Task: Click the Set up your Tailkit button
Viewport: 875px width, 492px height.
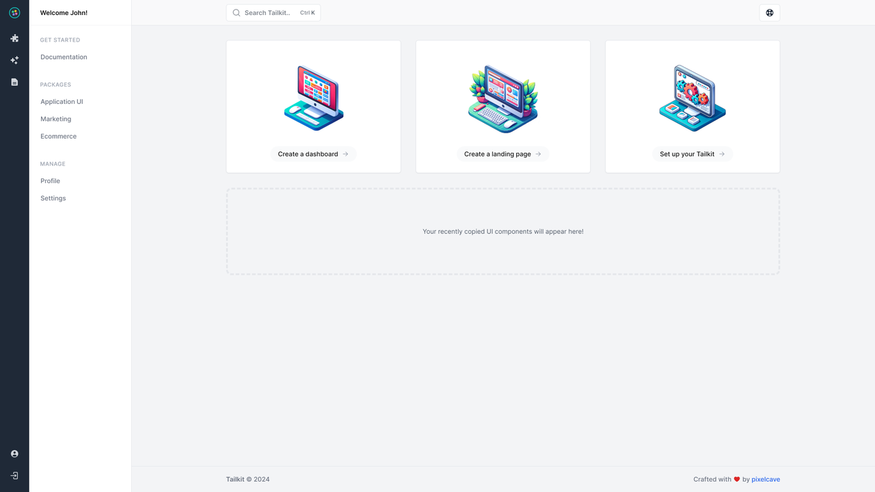Action: 692,154
